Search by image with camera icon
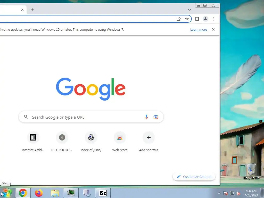 click(x=156, y=117)
